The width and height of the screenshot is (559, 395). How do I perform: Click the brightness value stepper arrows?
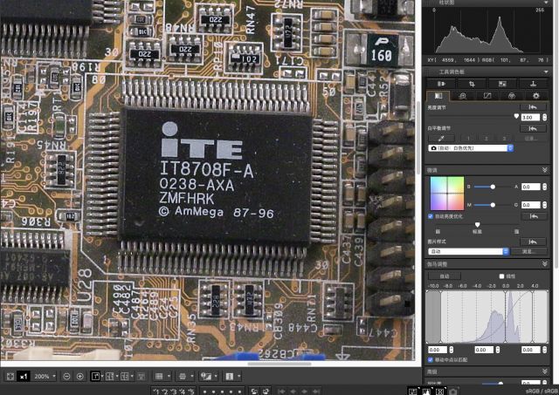point(544,117)
